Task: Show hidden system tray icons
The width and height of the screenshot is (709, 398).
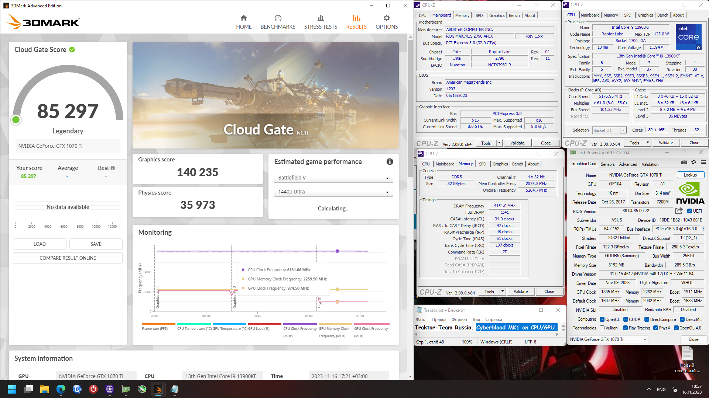Action: [x=649, y=390]
